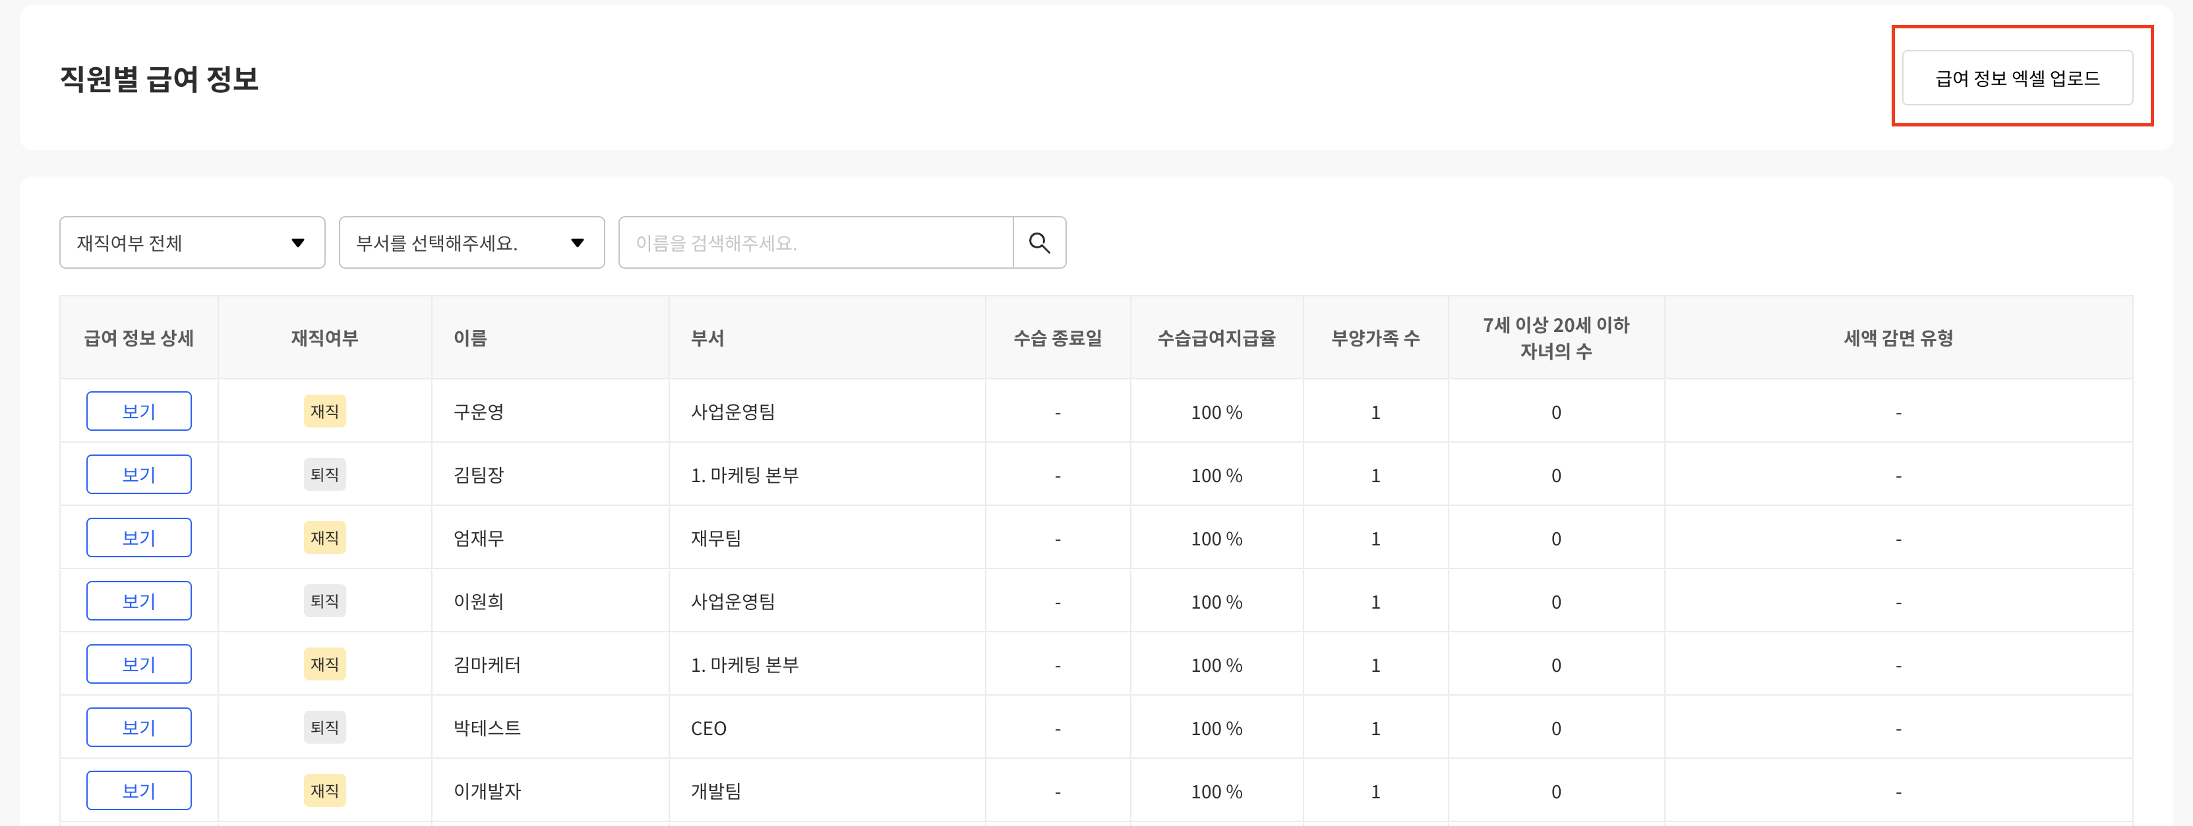
Task: Click the 부양가족 수 column header
Action: tap(1375, 338)
